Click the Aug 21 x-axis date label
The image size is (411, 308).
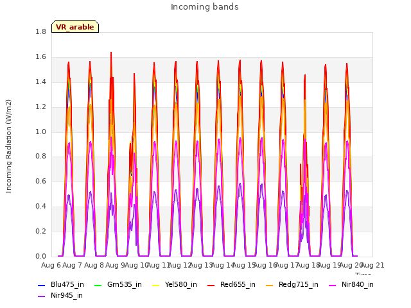coord(372,266)
